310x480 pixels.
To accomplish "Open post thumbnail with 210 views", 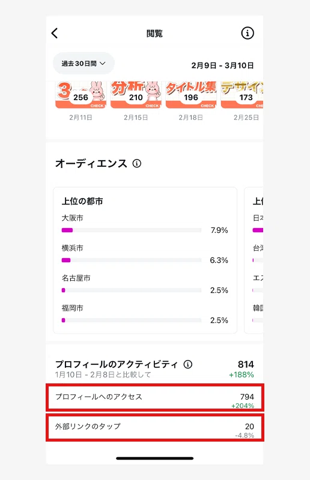I will coord(136,95).
